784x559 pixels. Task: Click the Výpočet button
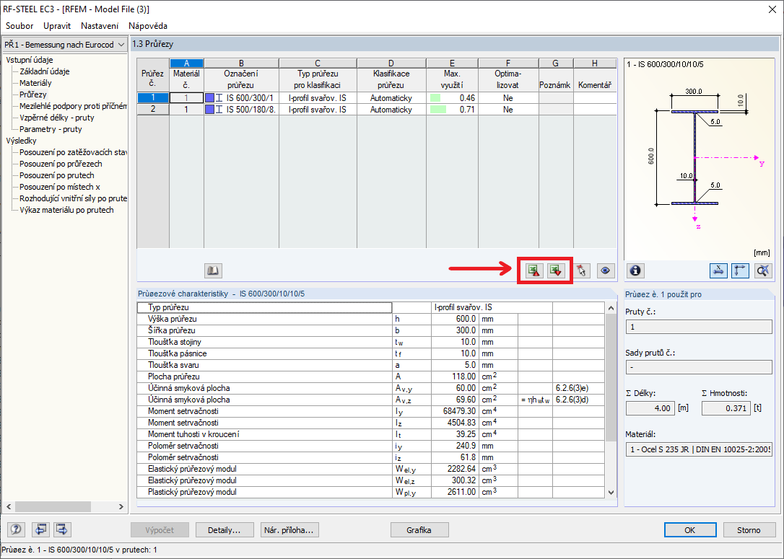[x=160, y=530]
